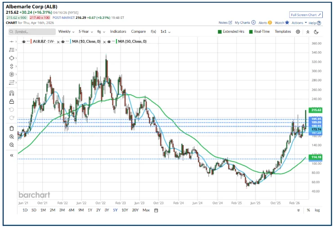Click the Watch star icon

tap(287, 22)
